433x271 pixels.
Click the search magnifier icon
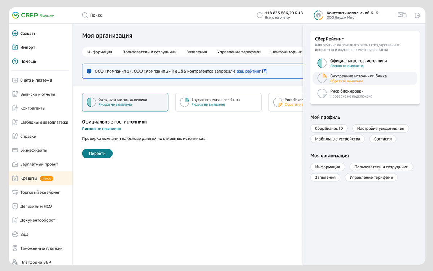click(x=85, y=15)
